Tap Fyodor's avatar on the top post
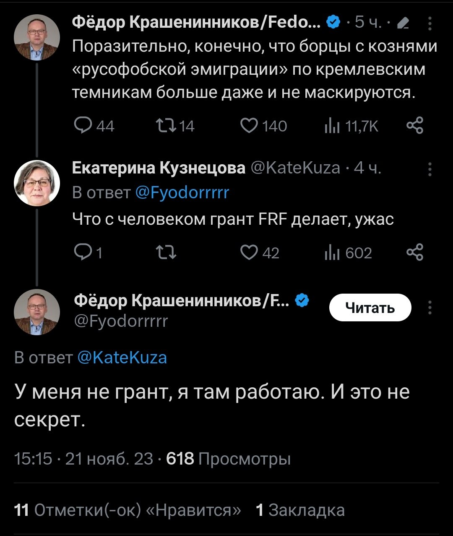This screenshot has width=453, height=536. point(37,38)
